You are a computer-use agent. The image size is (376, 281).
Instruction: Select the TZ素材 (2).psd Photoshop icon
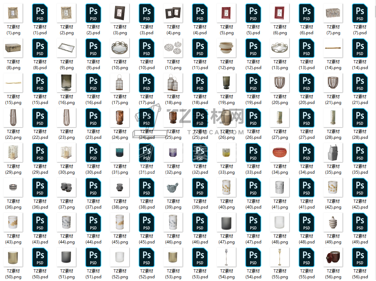click(x=93, y=13)
